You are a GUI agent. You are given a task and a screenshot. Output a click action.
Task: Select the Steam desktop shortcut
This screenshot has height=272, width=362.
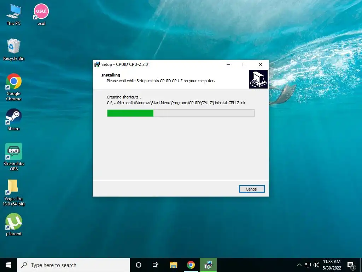(x=14, y=120)
